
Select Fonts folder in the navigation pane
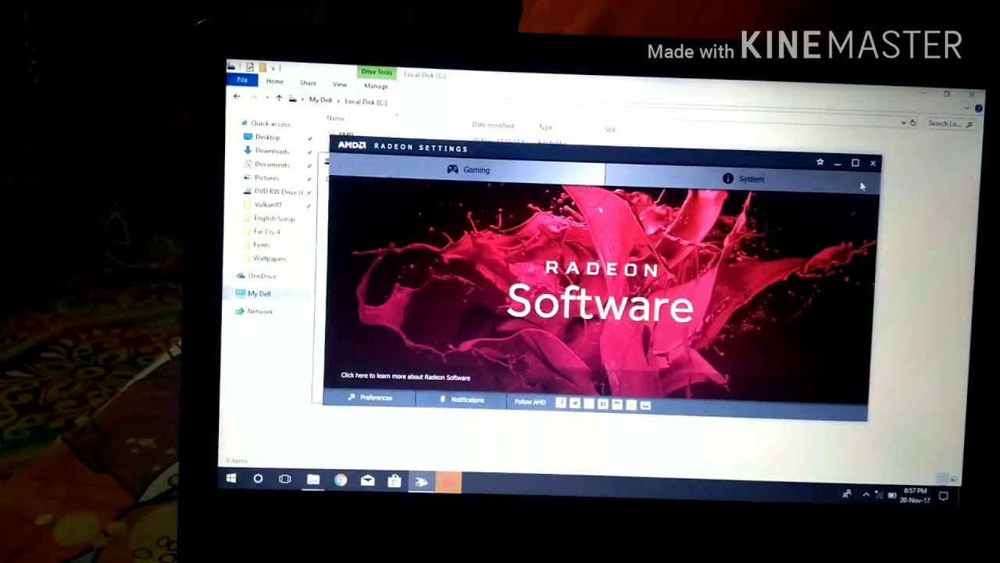tap(256, 245)
